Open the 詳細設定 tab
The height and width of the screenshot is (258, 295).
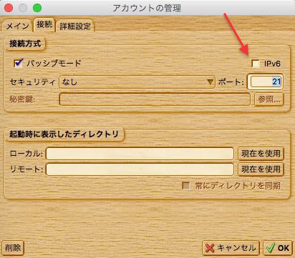tap(75, 26)
